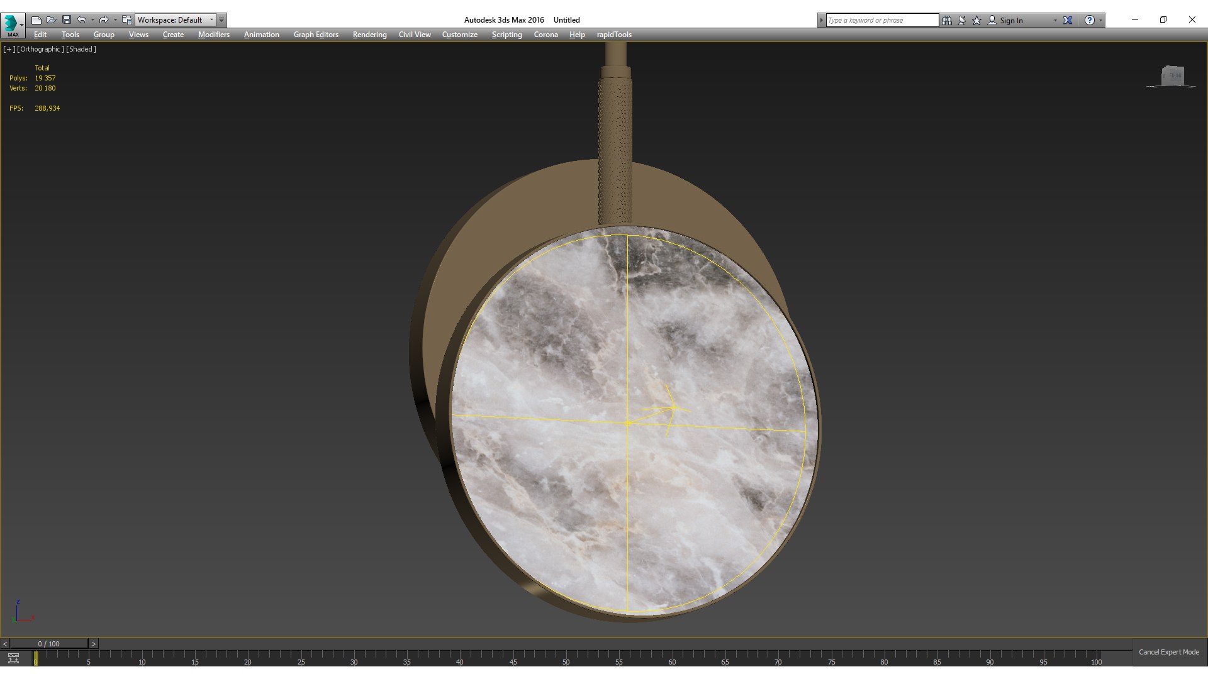
Task: Open the Modifiers menu
Action: (213, 35)
